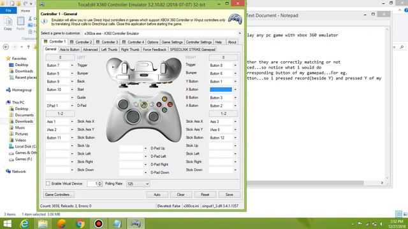Click the Auto button

pos(157,195)
